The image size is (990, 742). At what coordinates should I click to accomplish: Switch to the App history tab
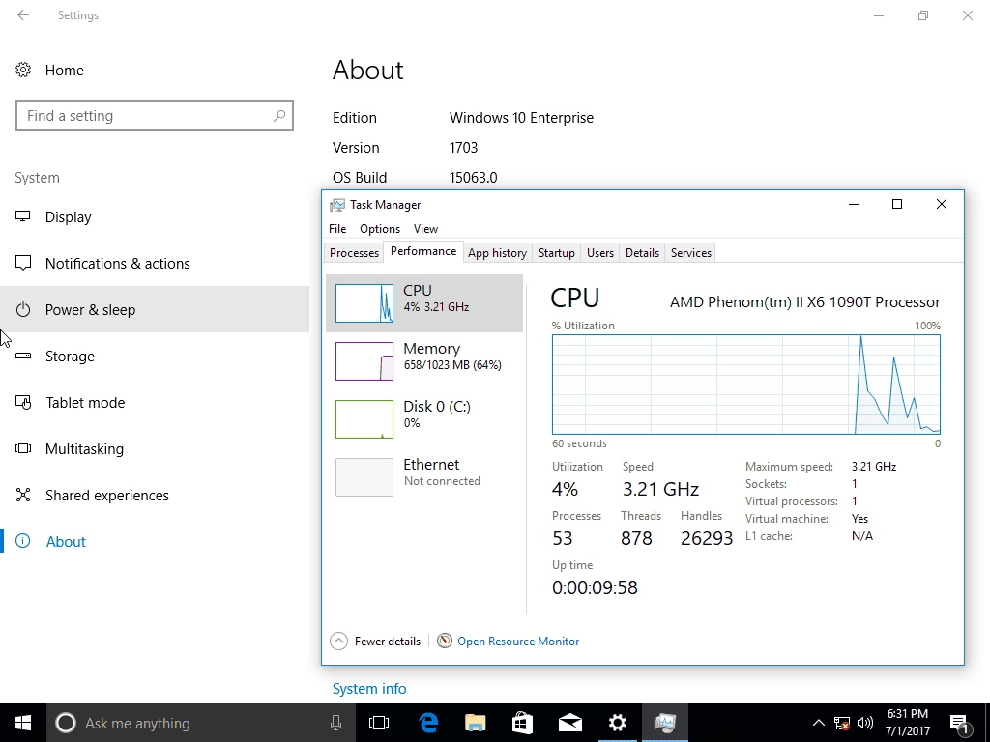[x=498, y=253]
